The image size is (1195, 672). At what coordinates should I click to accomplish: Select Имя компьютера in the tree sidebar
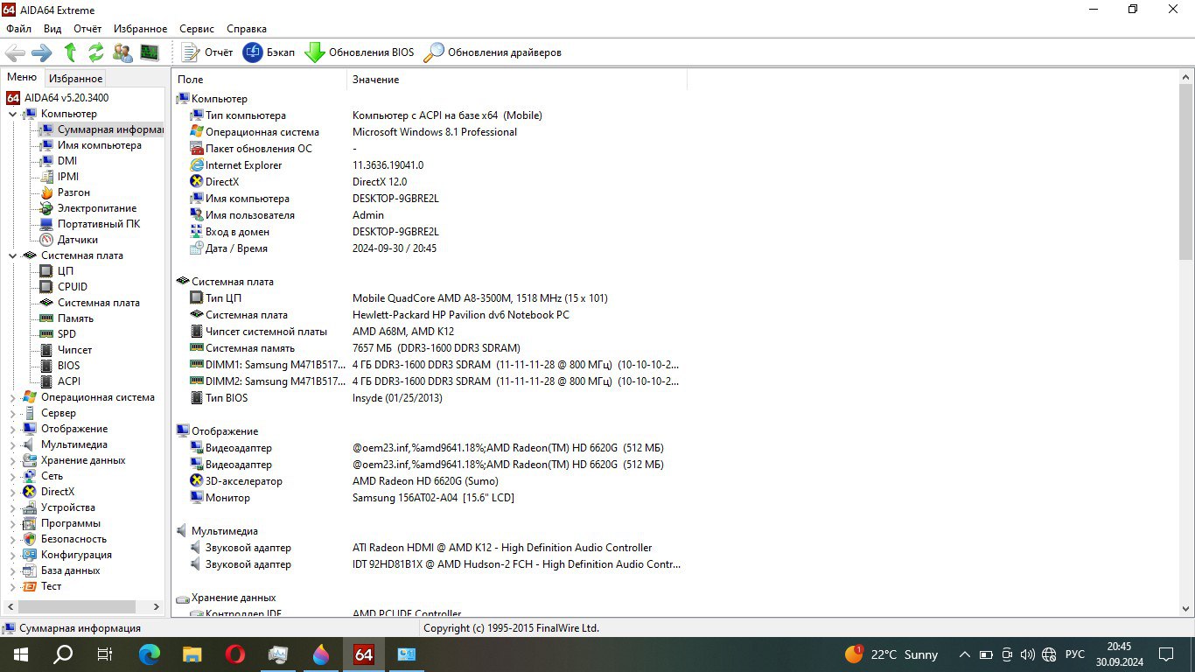99,145
